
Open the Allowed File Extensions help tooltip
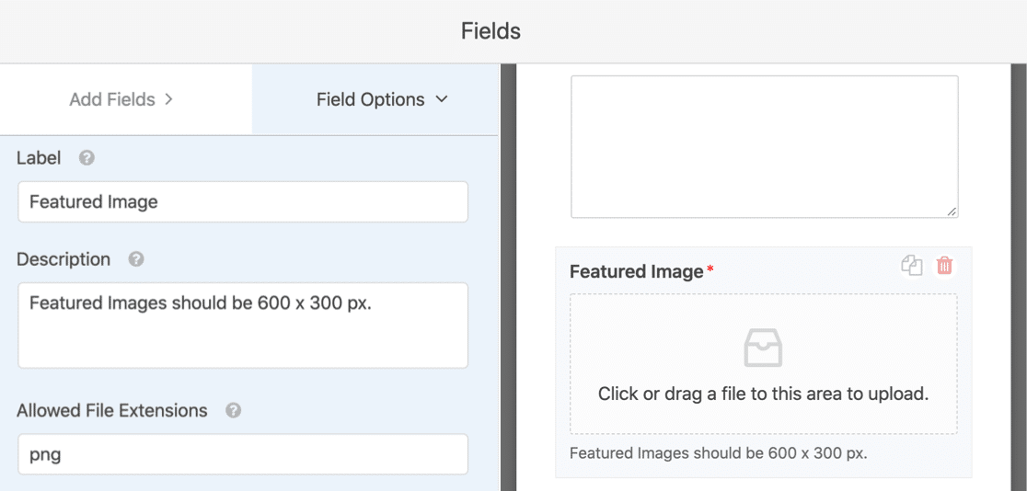[x=234, y=411]
